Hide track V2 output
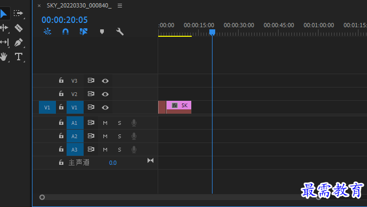This screenshot has height=207, width=367. 105,94
